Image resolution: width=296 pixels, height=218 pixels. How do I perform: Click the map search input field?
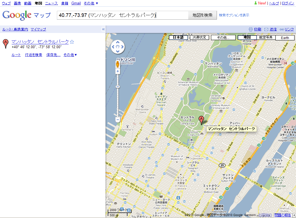123,15
